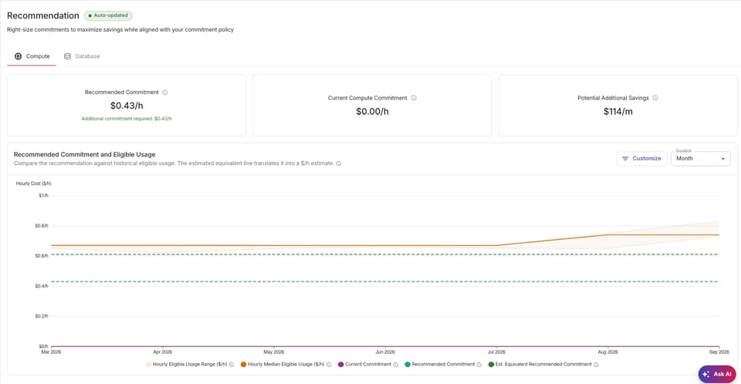Toggle Hourly Eligible Usage Range legend swatch
The width and height of the screenshot is (741, 384).
click(x=149, y=365)
